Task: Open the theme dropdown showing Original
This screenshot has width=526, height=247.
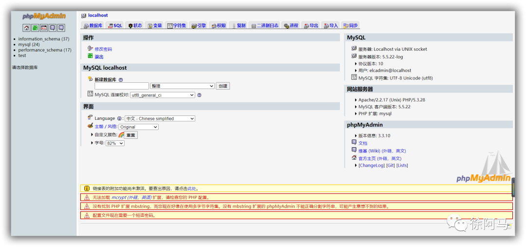Action: (x=138, y=127)
